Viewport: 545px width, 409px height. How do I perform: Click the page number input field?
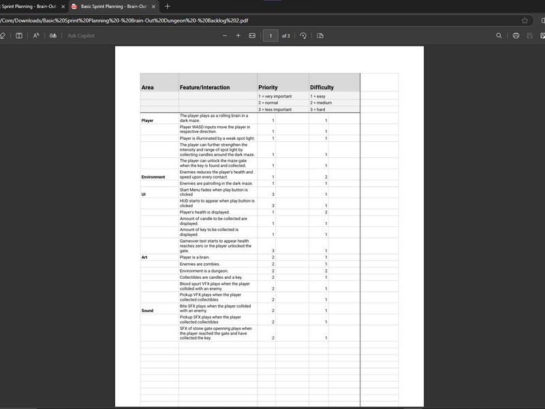270,35
